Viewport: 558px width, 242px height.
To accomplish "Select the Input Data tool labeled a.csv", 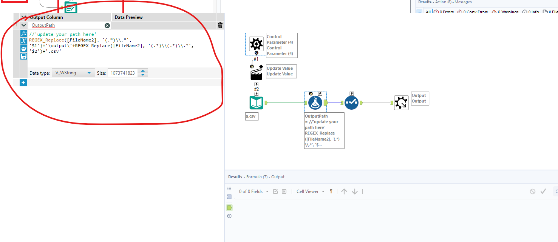I will click(x=257, y=102).
